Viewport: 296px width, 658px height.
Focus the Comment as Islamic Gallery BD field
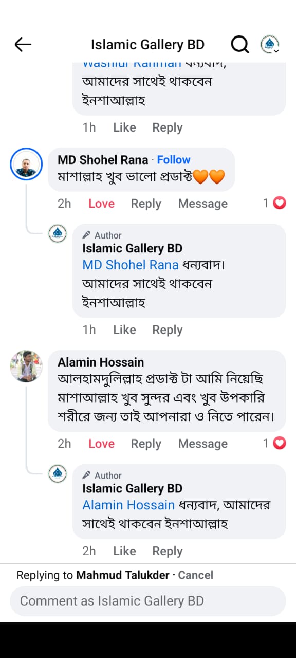coord(148,601)
